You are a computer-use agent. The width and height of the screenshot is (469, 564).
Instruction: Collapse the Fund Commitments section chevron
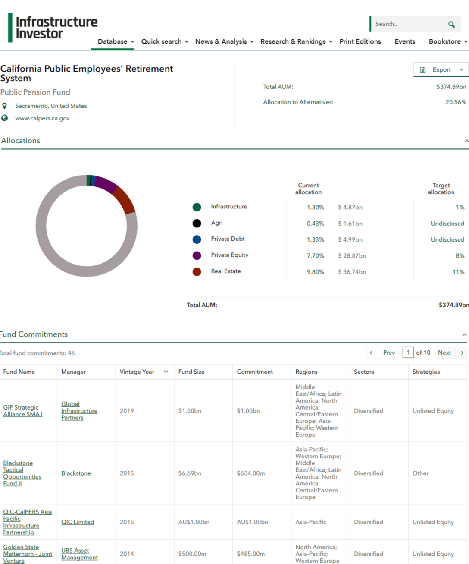pos(464,334)
